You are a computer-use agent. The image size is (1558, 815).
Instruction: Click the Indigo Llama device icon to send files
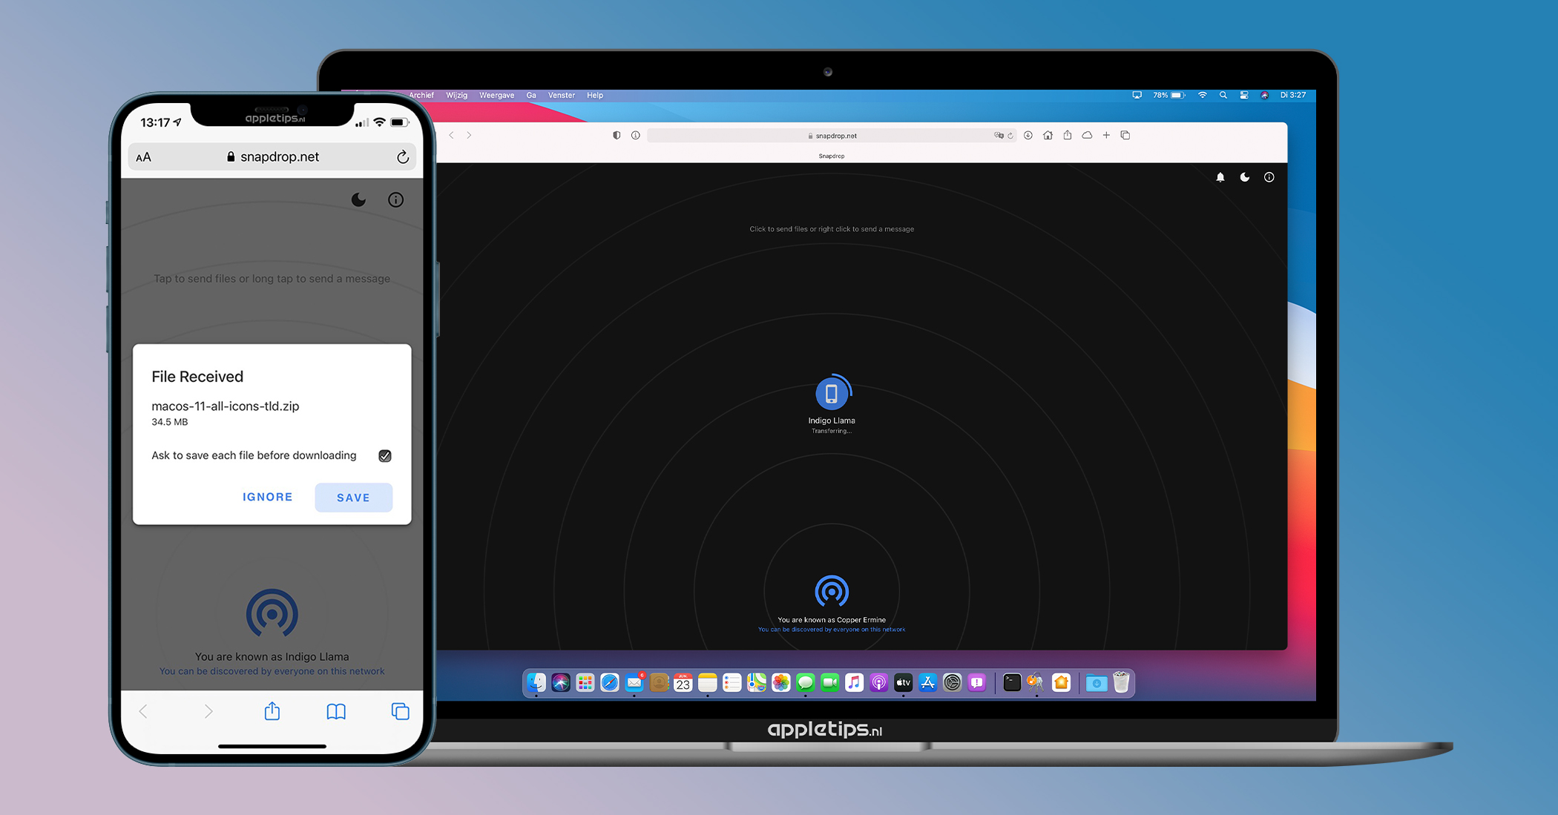pos(832,395)
